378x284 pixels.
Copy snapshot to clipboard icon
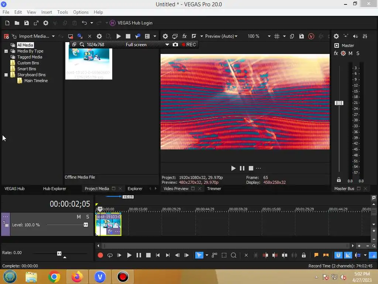click(x=292, y=36)
